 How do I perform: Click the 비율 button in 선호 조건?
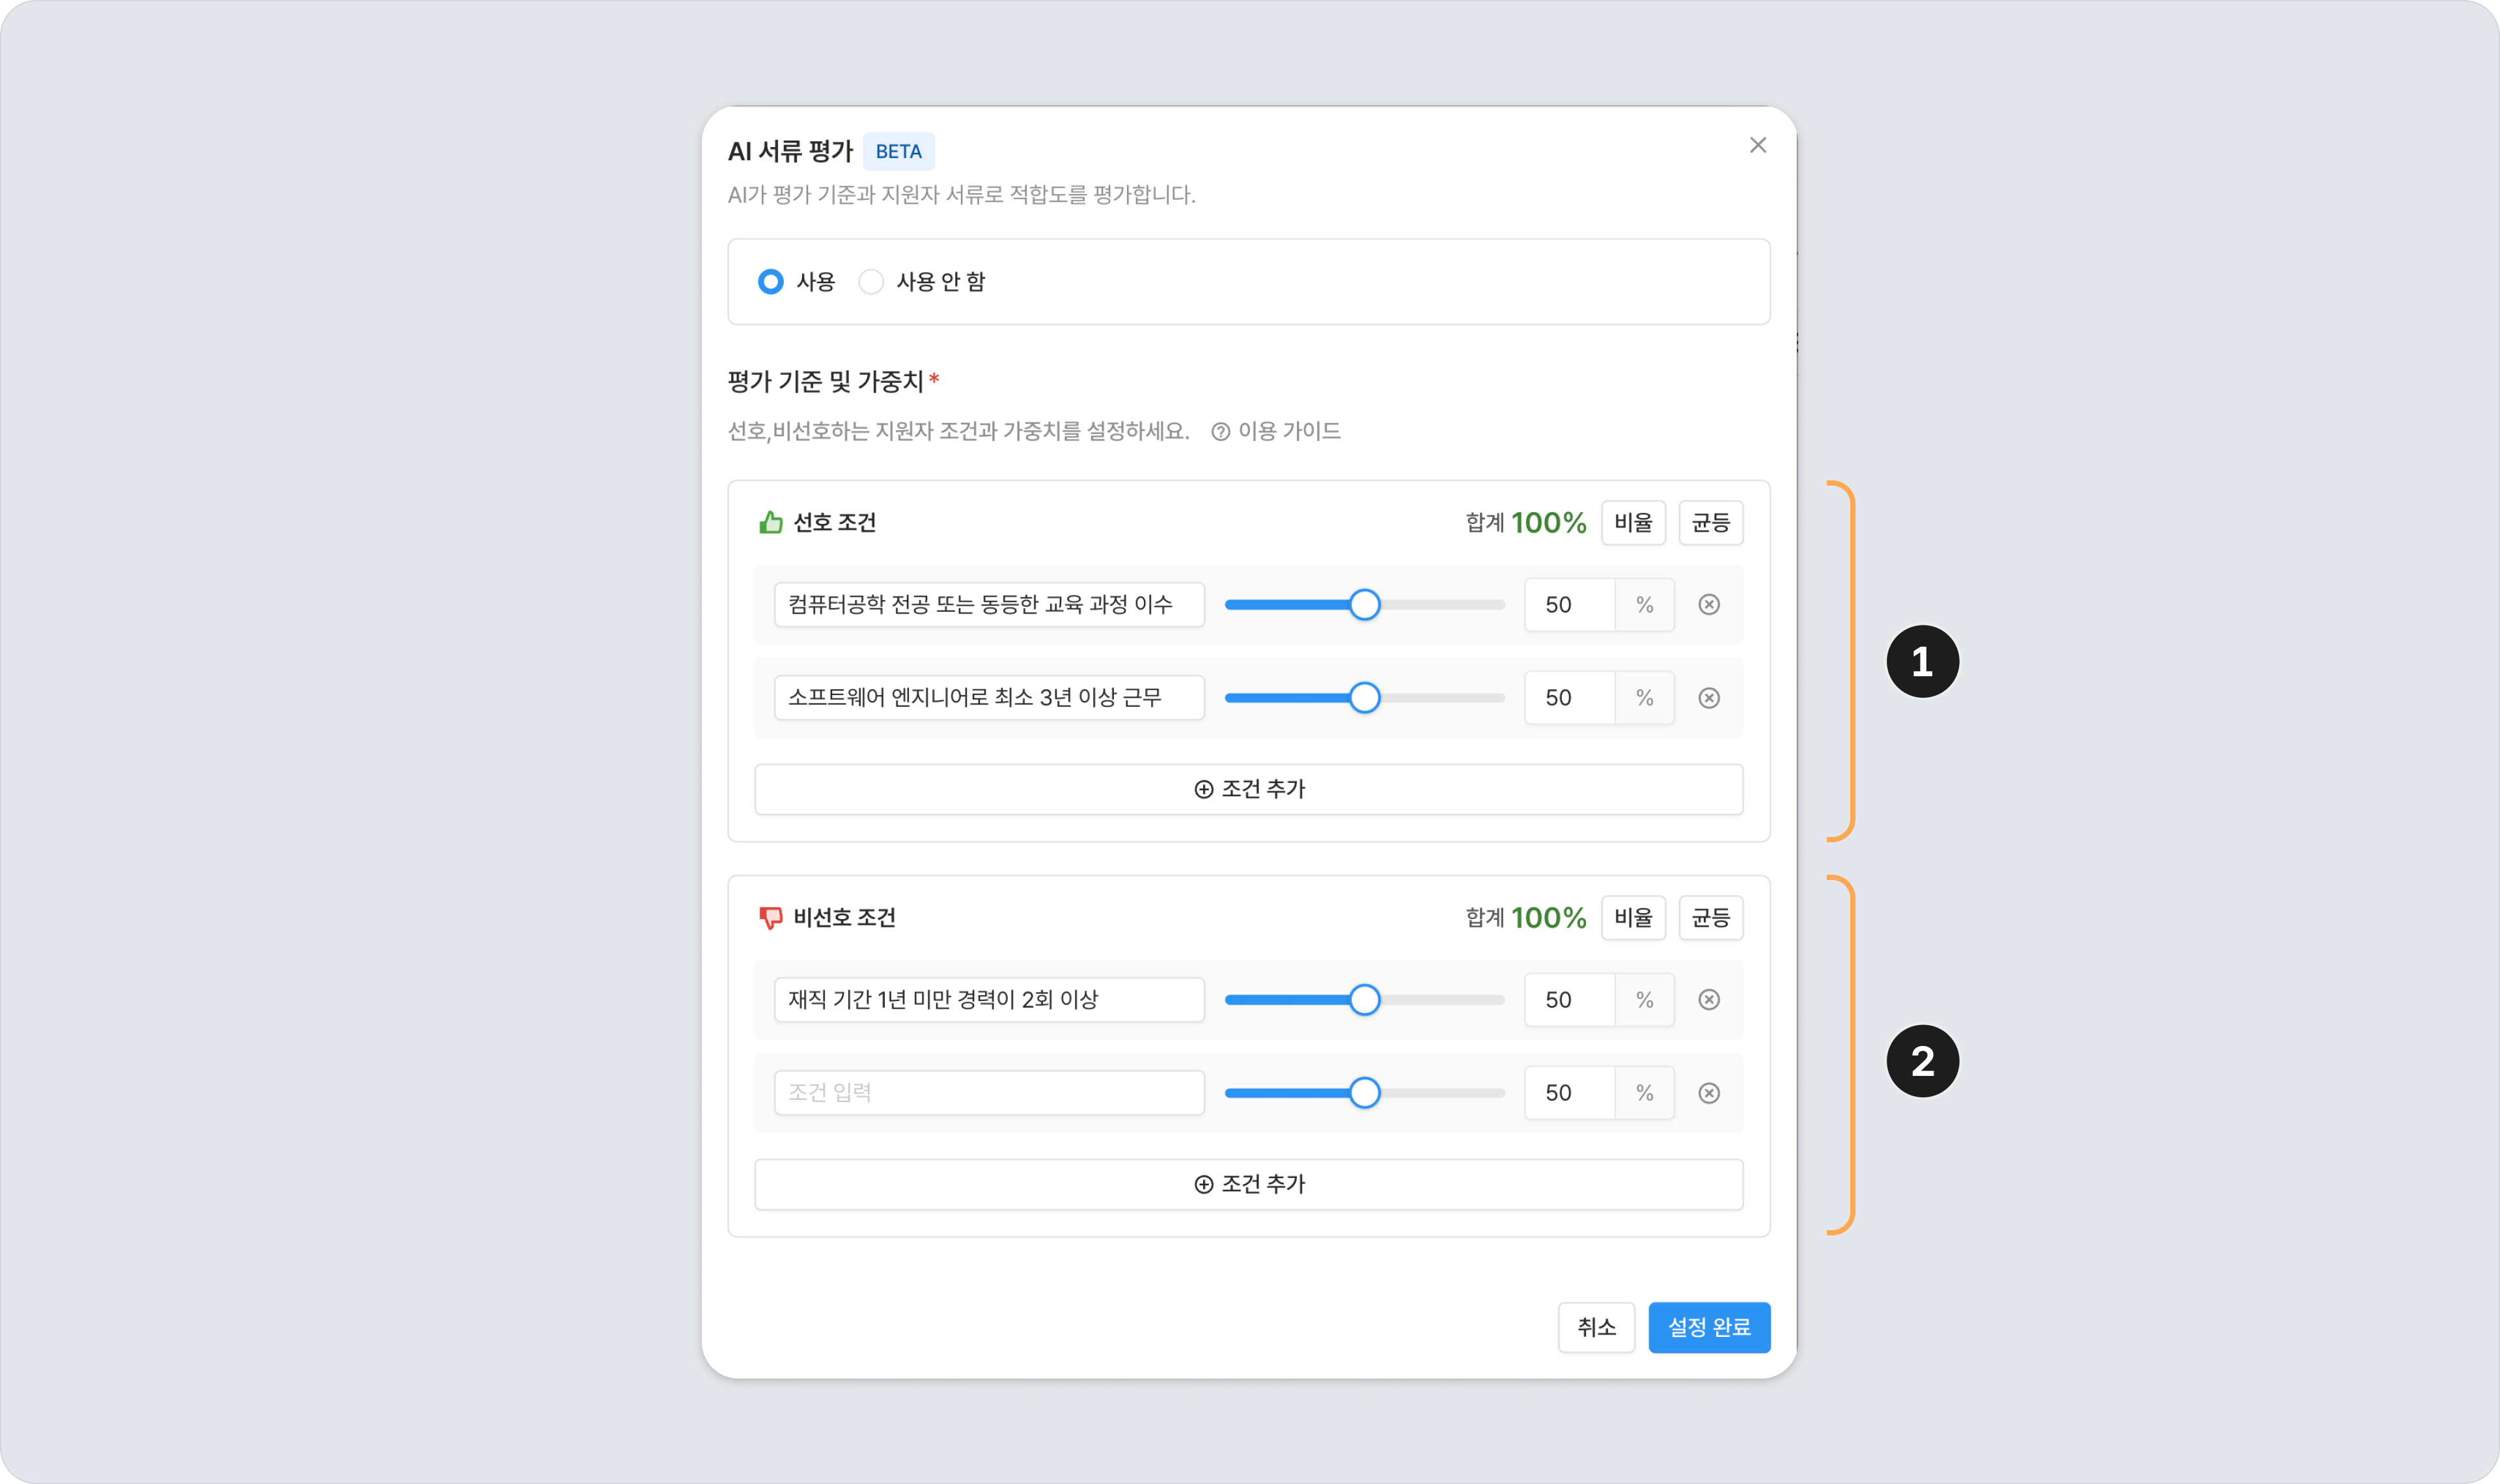tap(1633, 523)
